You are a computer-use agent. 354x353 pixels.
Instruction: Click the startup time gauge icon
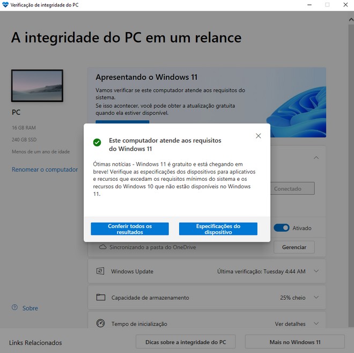pos(100,323)
